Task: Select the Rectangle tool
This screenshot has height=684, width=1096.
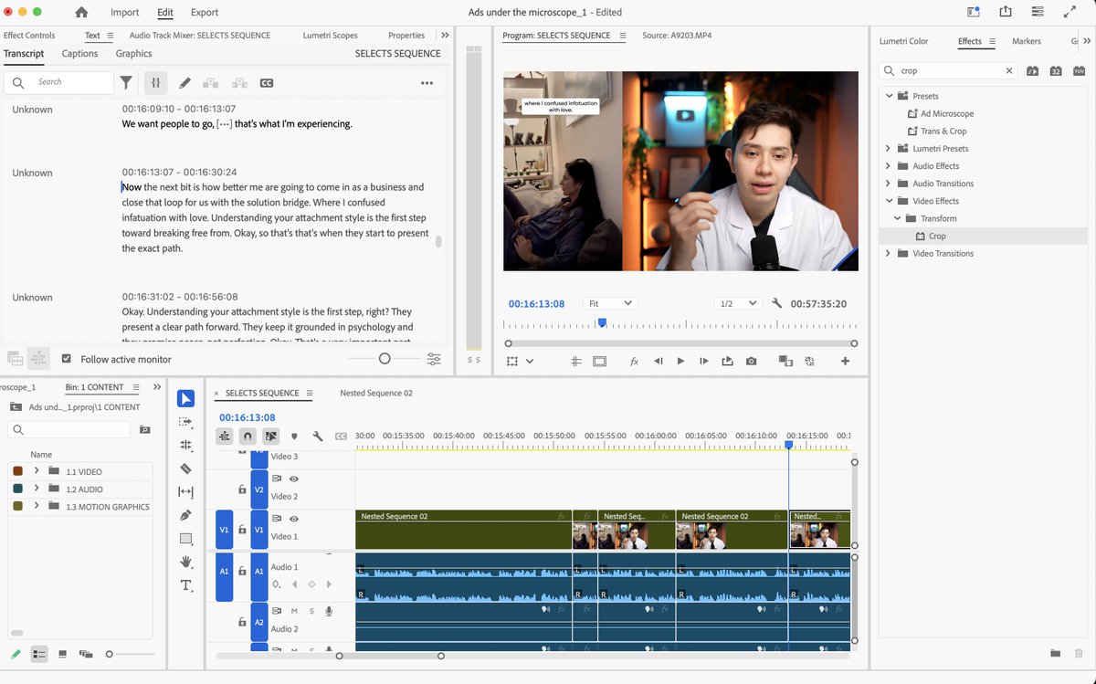Action: tap(185, 539)
